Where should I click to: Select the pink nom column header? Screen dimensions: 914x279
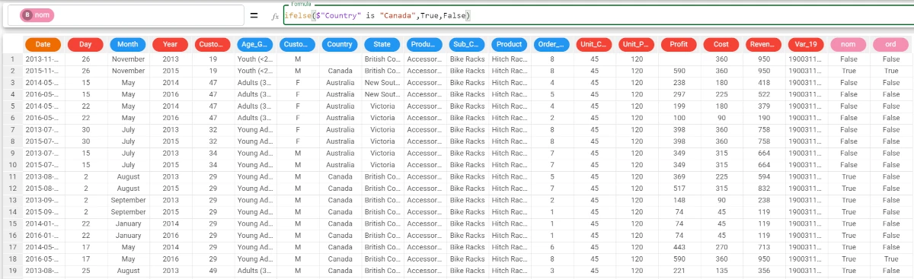[x=848, y=44]
